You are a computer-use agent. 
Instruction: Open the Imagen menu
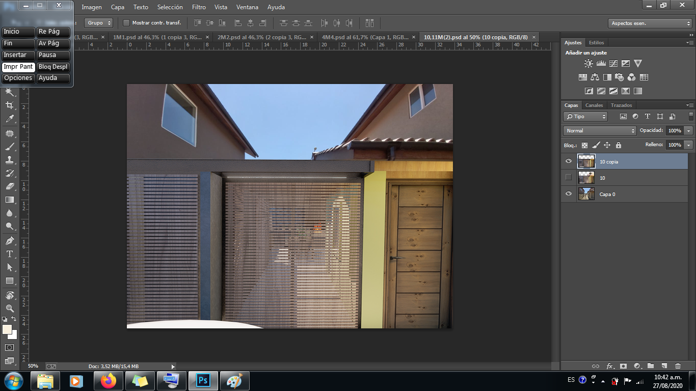92,7
